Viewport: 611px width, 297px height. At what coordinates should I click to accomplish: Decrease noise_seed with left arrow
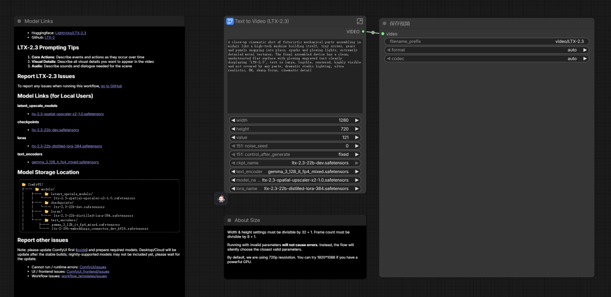(x=233, y=146)
